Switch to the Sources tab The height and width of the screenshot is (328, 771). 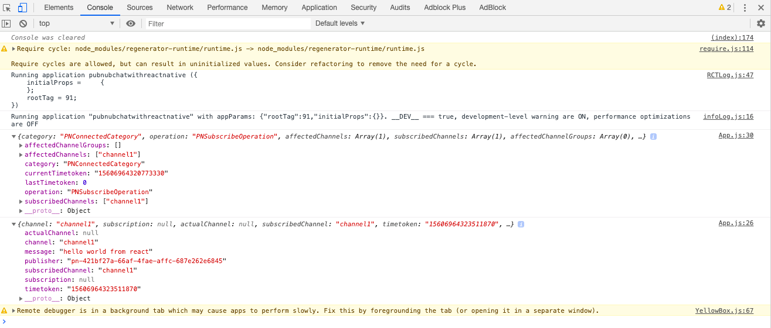140,8
